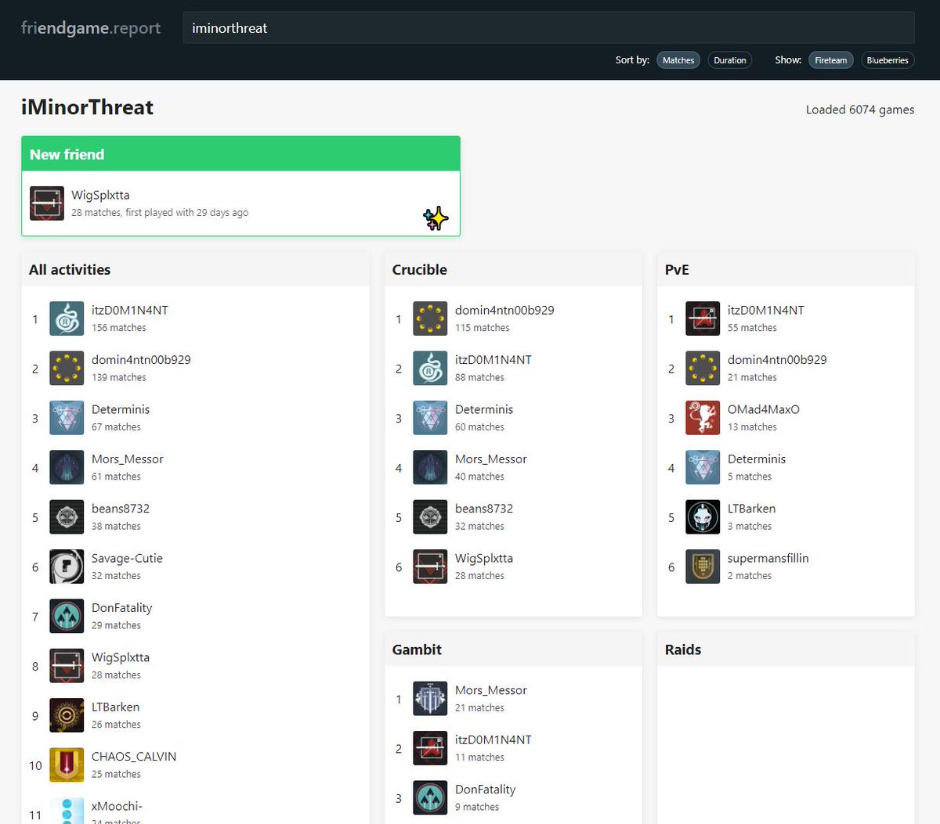Click beans8732's emblem in All activities
The width and height of the screenshot is (940, 824).
tap(67, 517)
